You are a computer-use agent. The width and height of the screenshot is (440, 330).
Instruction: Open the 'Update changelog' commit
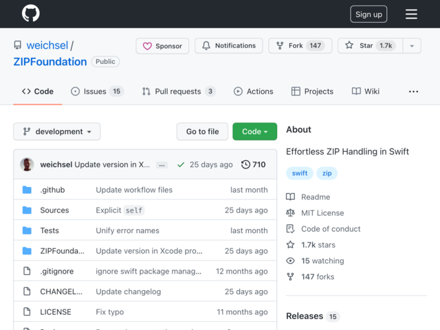(129, 291)
